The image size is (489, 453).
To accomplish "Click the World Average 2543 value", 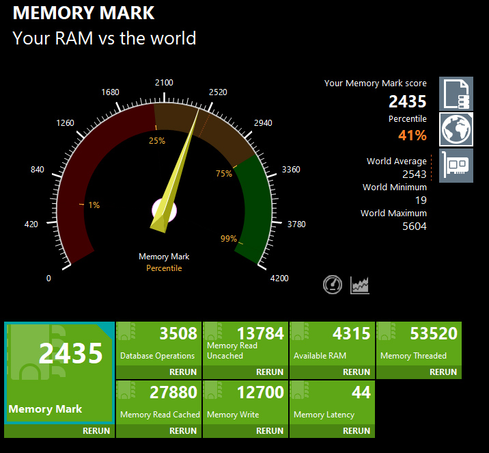I will pyautogui.click(x=414, y=174).
